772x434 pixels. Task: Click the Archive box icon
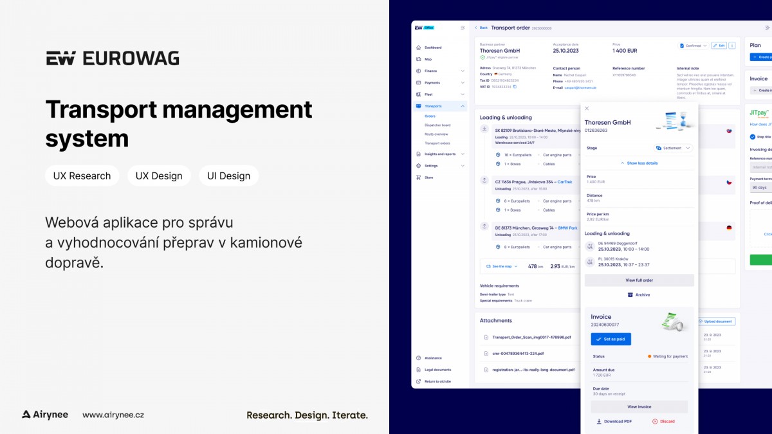tap(630, 295)
